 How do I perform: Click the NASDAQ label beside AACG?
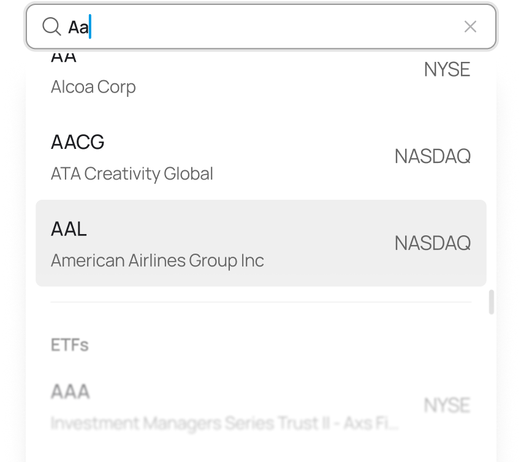point(432,157)
